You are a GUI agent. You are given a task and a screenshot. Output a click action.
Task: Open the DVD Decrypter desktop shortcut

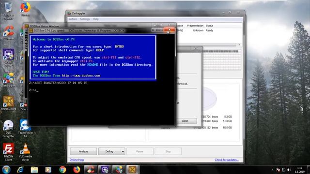point(8,129)
